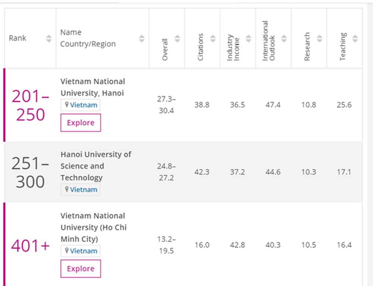This screenshot has width=373, height=286.
Task: Open Hanoi University of Science and Technology
Action: tap(95, 166)
